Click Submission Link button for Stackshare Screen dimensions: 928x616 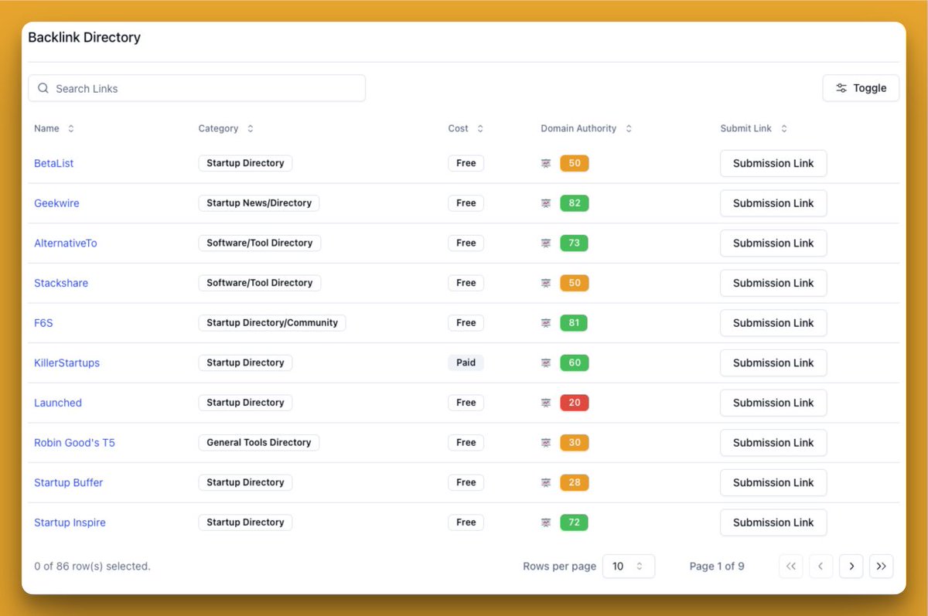click(x=773, y=283)
